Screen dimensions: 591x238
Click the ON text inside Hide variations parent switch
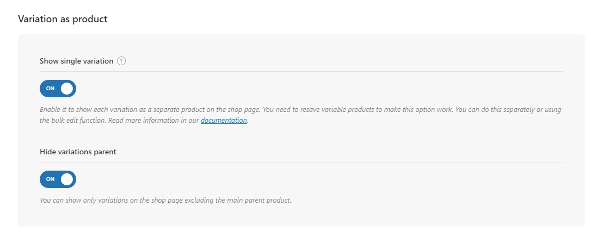click(51, 179)
